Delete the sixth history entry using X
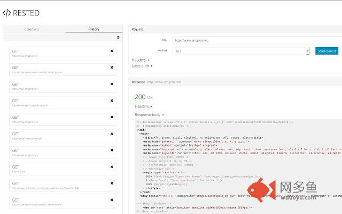The image size is (342, 214). pos(112,134)
